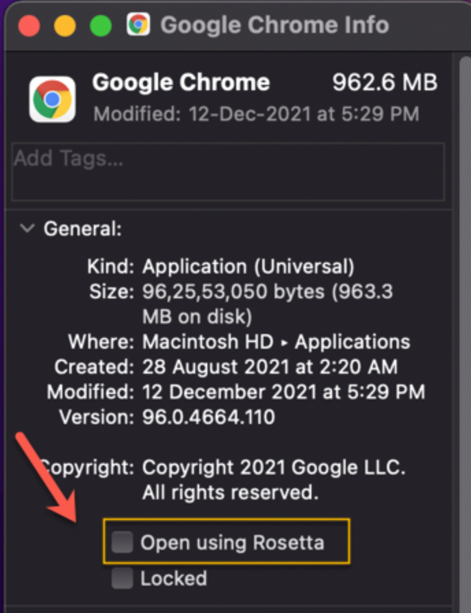
Task: Collapse the General section disclosure arrow
Action: 27,229
